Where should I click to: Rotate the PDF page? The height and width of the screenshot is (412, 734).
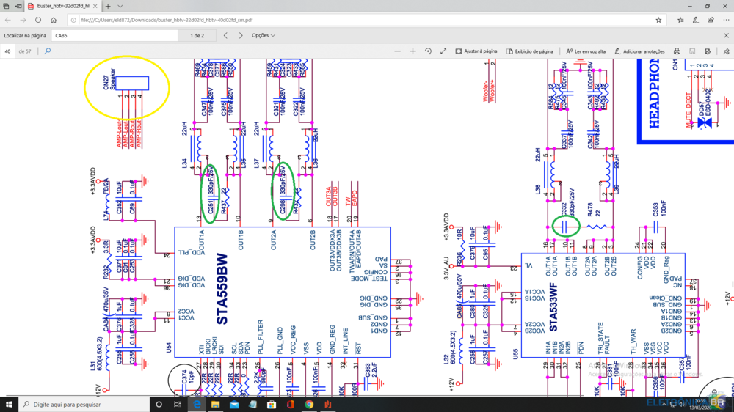click(x=428, y=51)
